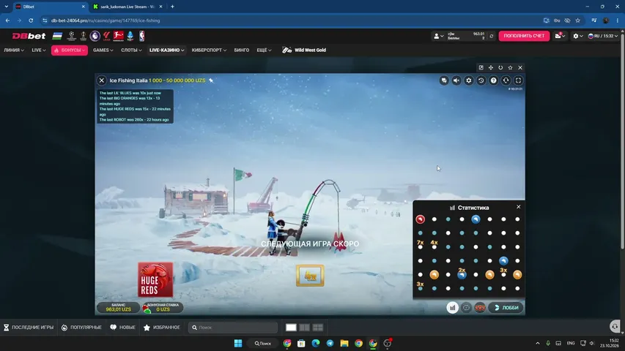Open the NBA icon
This screenshot has width=625, height=351.
coord(142,36)
